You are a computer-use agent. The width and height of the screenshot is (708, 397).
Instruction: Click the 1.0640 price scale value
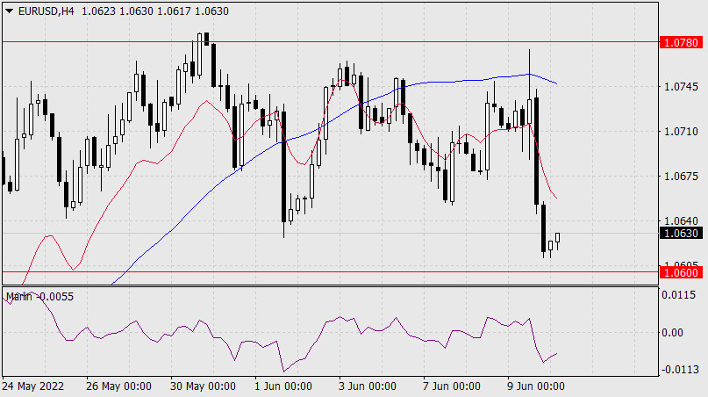coord(681,220)
